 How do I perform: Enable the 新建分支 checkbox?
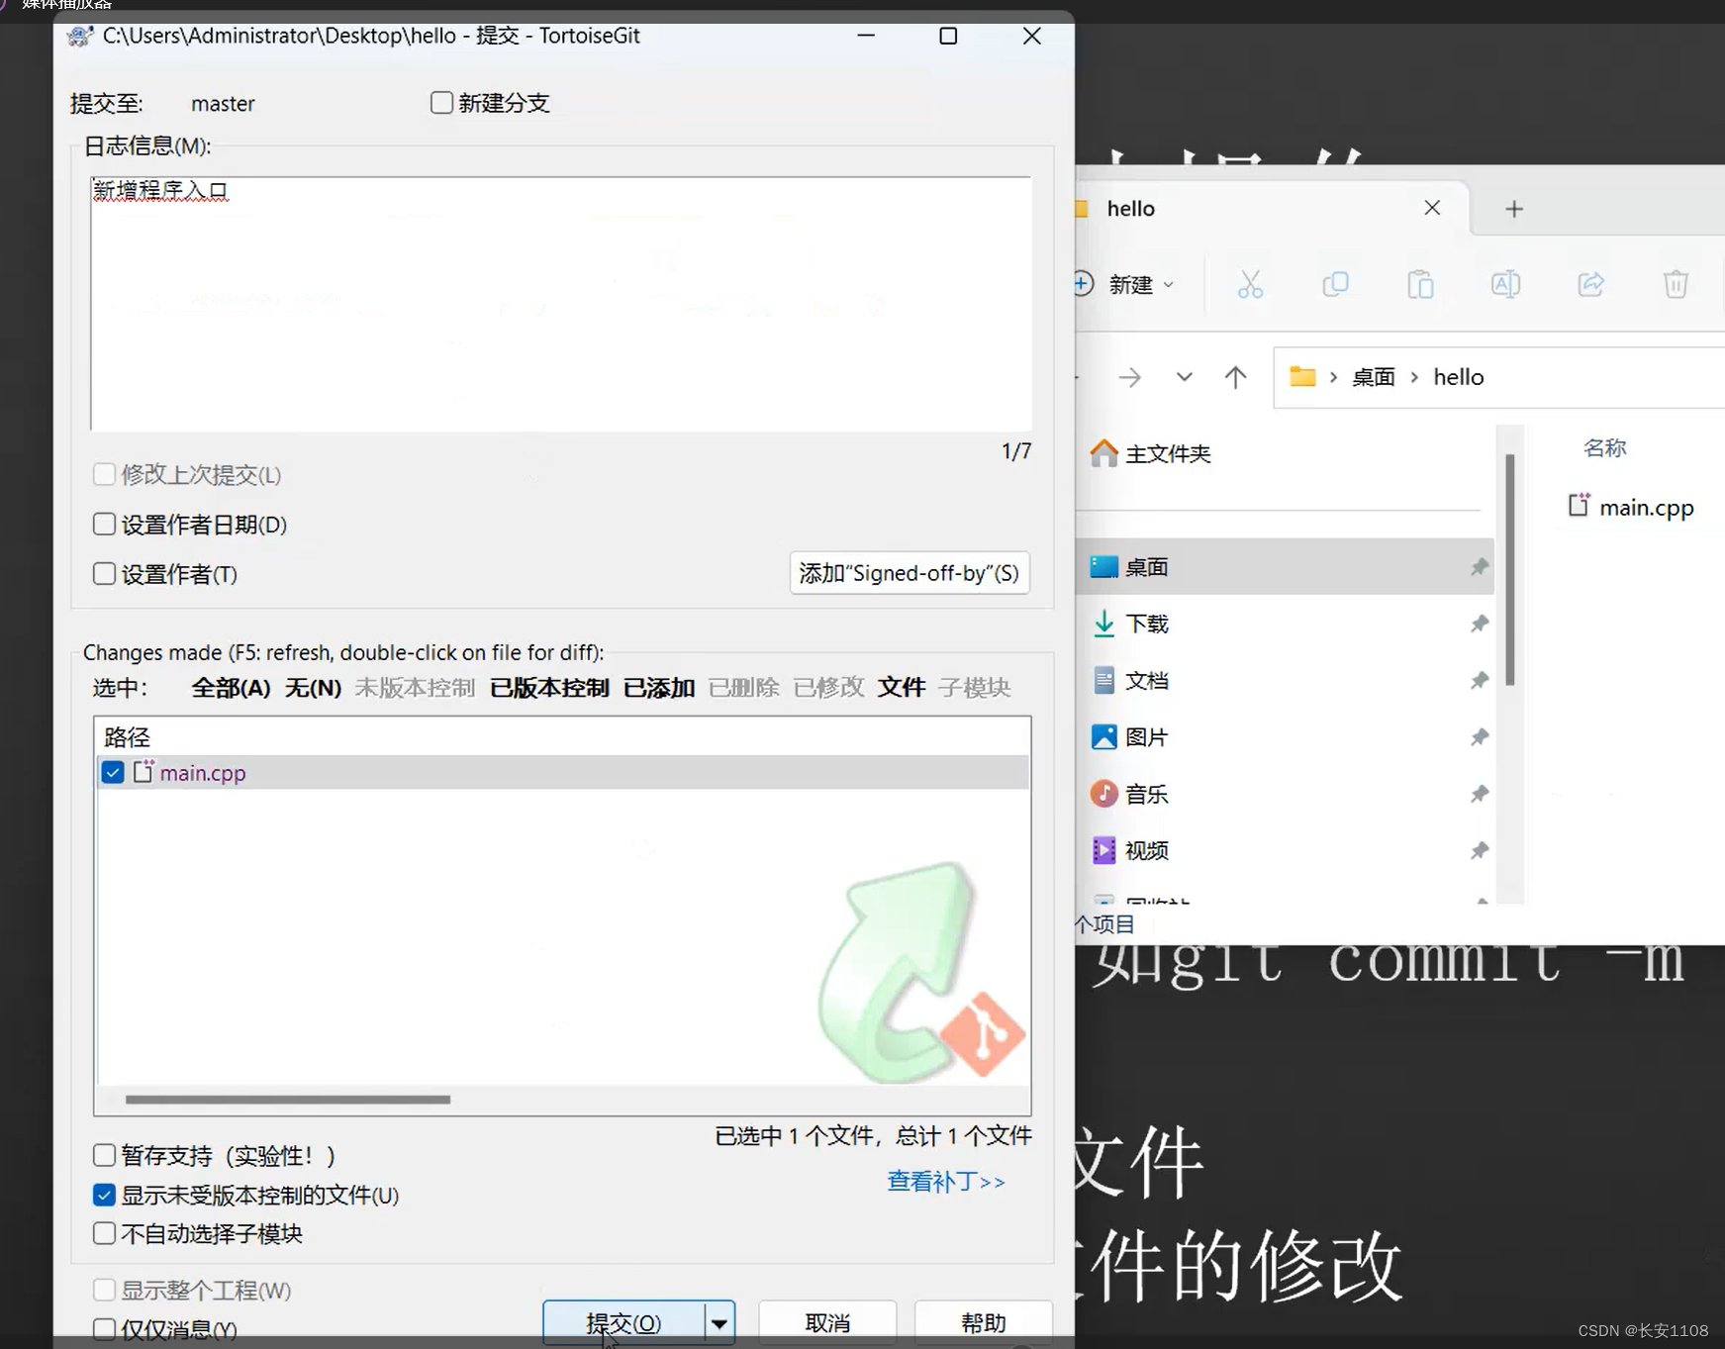pos(441,102)
